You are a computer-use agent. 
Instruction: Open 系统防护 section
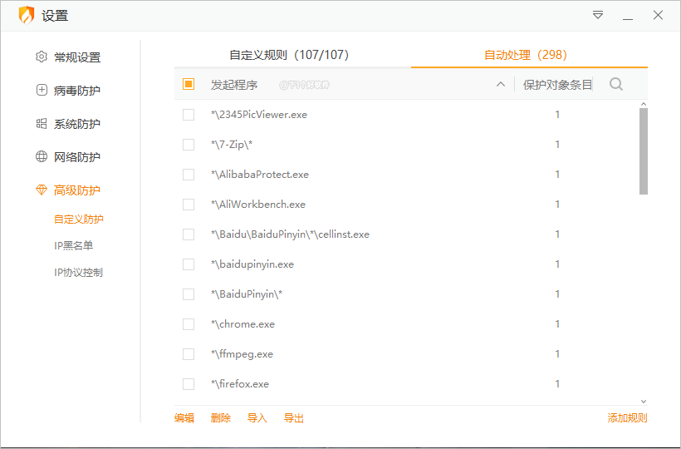coord(77,124)
